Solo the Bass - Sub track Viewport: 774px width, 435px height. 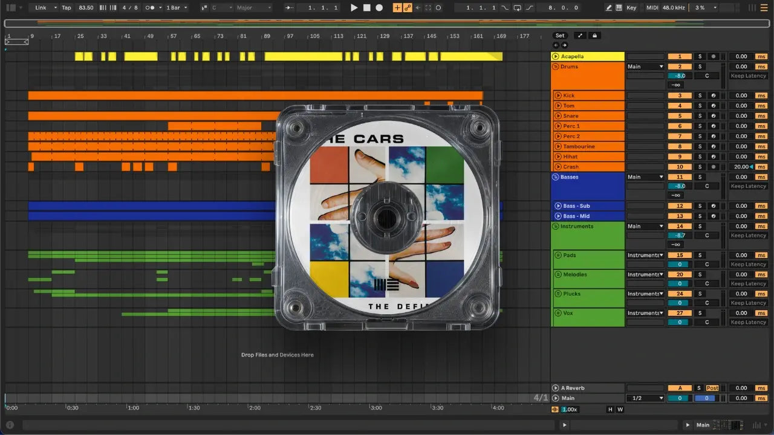pos(700,206)
